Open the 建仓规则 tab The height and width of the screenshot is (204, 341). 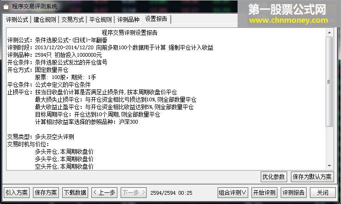point(45,20)
